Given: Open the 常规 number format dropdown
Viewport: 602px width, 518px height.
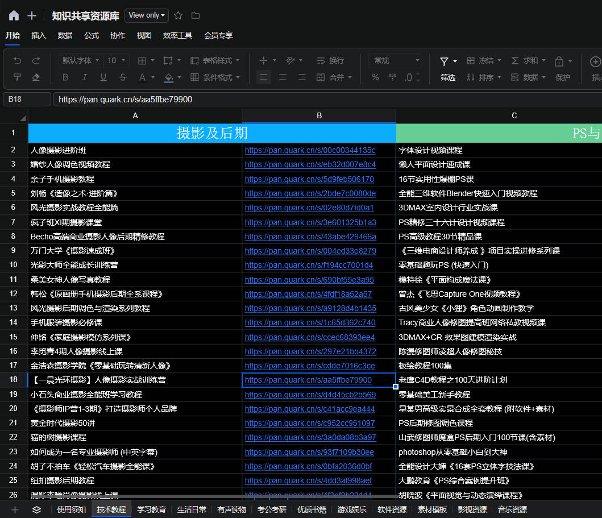Looking at the screenshot, I should pyautogui.click(x=396, y=61).
